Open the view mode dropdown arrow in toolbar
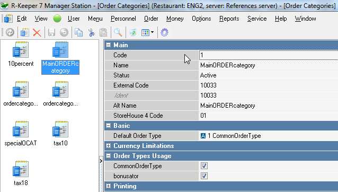This screenshot has width=338, height=192. pyautogui.click(x=152, y=32)
